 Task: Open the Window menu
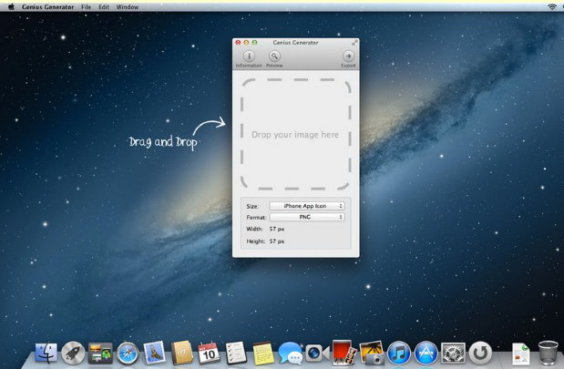[x=128, y=6]
